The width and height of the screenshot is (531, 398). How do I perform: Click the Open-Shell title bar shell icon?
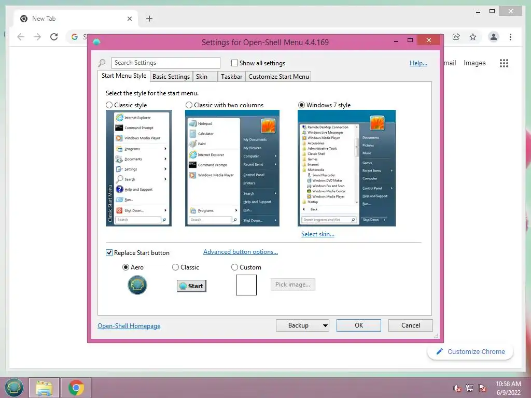click(x=96, y=42)
